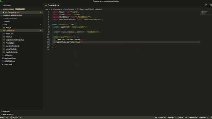The height and width of the screenshot is (119, 212).
Task: Open the git branch indicator in status bar
Action: [x=2, y=118]
